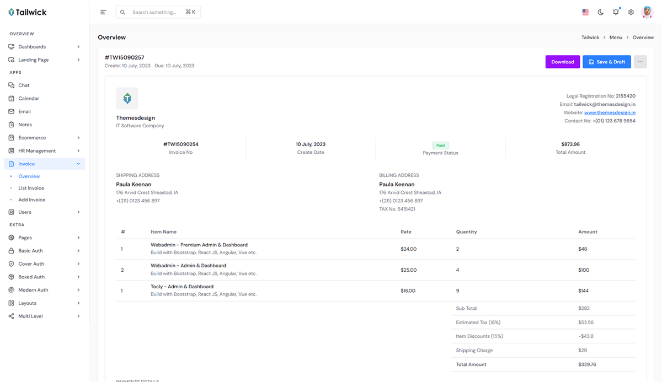This screenshot has height=382, width=662.
Task: Open the www.themesdesign.in website link
Action: tap(610, 112)
